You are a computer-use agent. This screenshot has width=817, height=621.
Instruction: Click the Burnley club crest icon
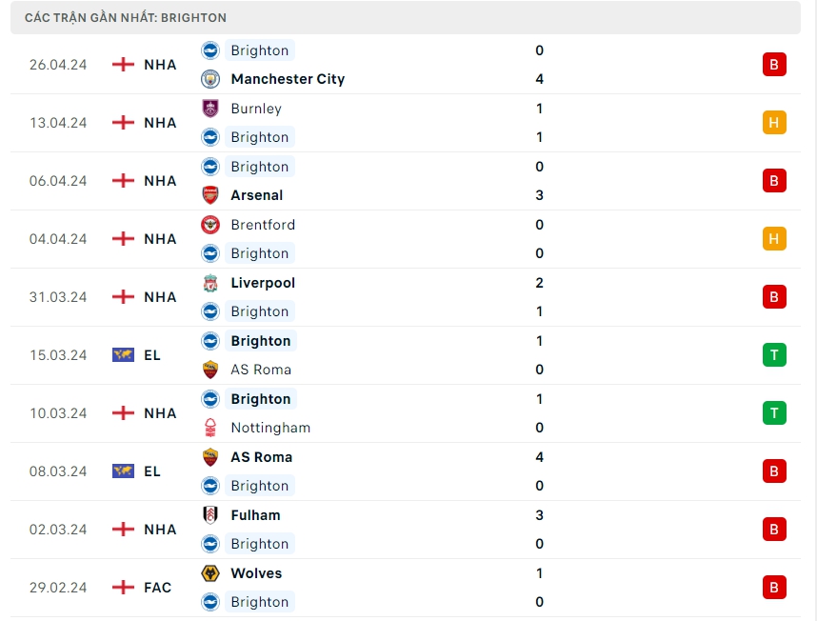(x=210, y=109)
